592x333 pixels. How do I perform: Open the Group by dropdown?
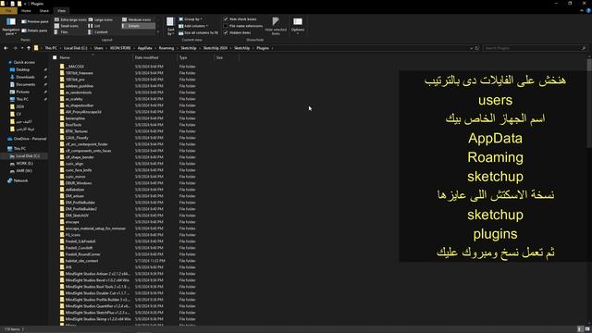(x=191, y=19)
